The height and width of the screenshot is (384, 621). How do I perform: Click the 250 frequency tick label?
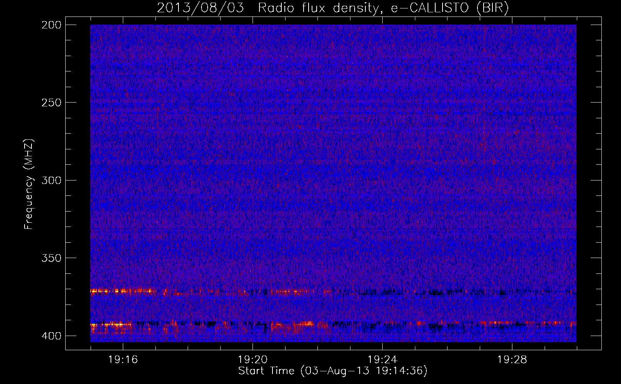[51, 103]
